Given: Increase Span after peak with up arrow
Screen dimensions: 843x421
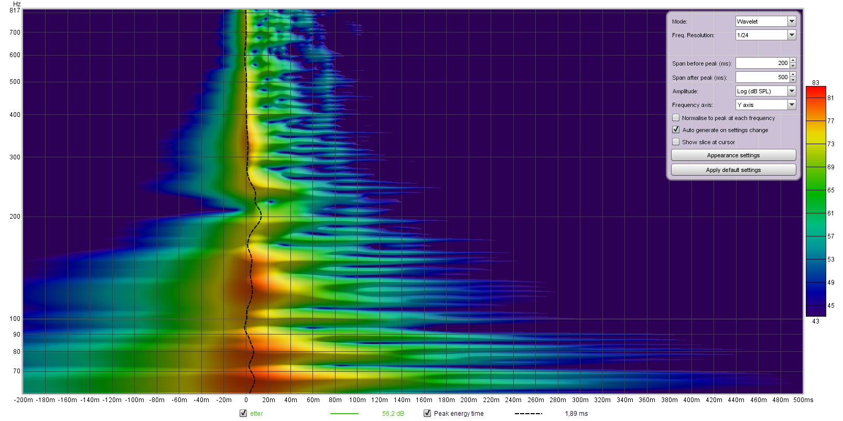Looking at the screenshot, I should click(x=793, y=74).
